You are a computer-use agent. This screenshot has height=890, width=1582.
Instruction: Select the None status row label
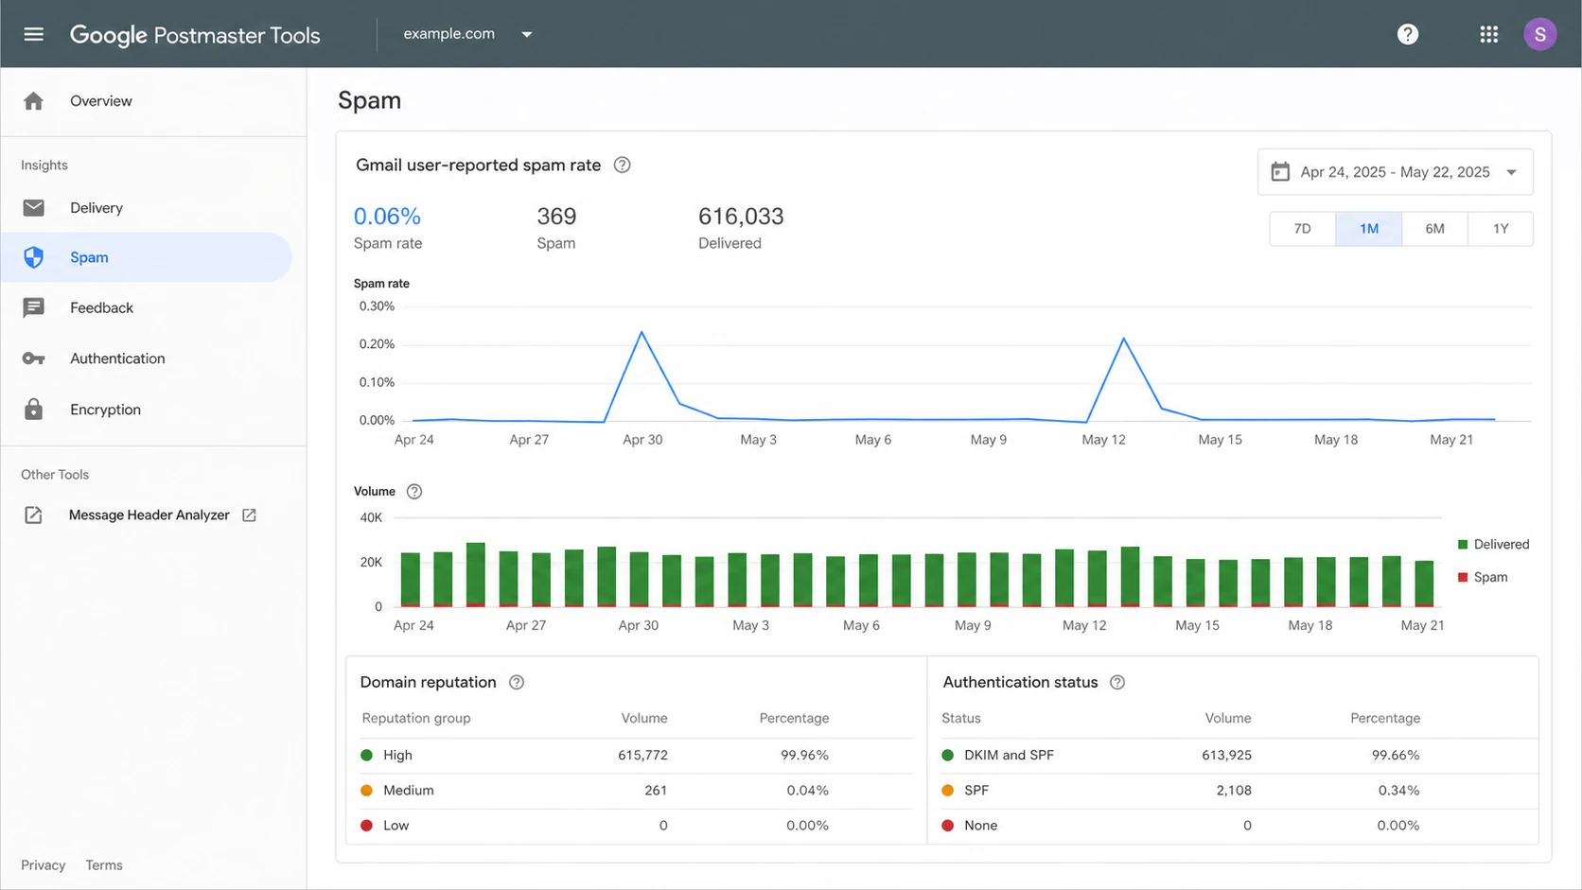[981, 826]
